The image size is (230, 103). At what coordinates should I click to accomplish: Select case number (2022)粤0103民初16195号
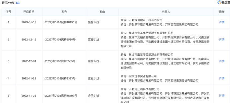click(61, 22)
